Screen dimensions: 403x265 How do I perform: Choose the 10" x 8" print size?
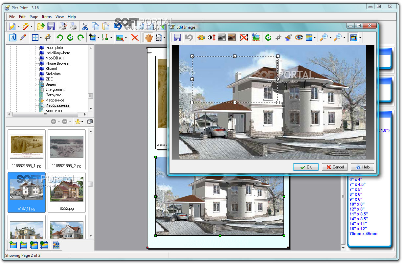coord(357,204)
